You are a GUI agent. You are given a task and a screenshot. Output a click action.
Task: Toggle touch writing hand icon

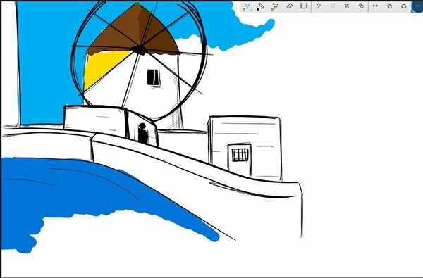tap(361, 6)
